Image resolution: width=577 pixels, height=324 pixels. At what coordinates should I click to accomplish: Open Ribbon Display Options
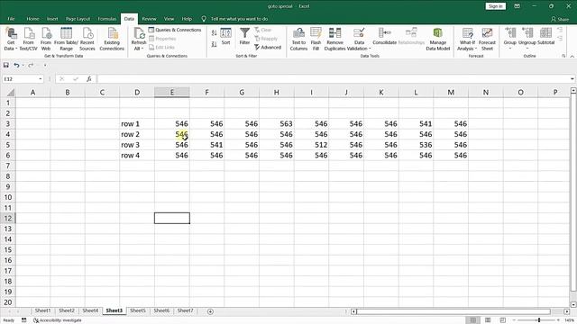pos(517,6)
